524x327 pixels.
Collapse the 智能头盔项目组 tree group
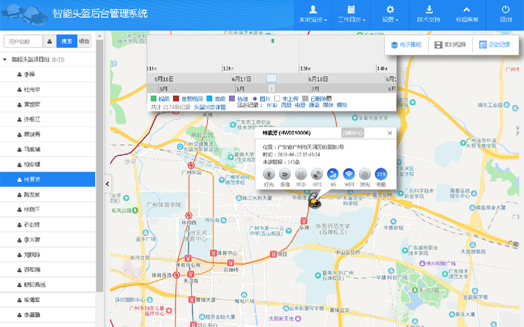5,60
